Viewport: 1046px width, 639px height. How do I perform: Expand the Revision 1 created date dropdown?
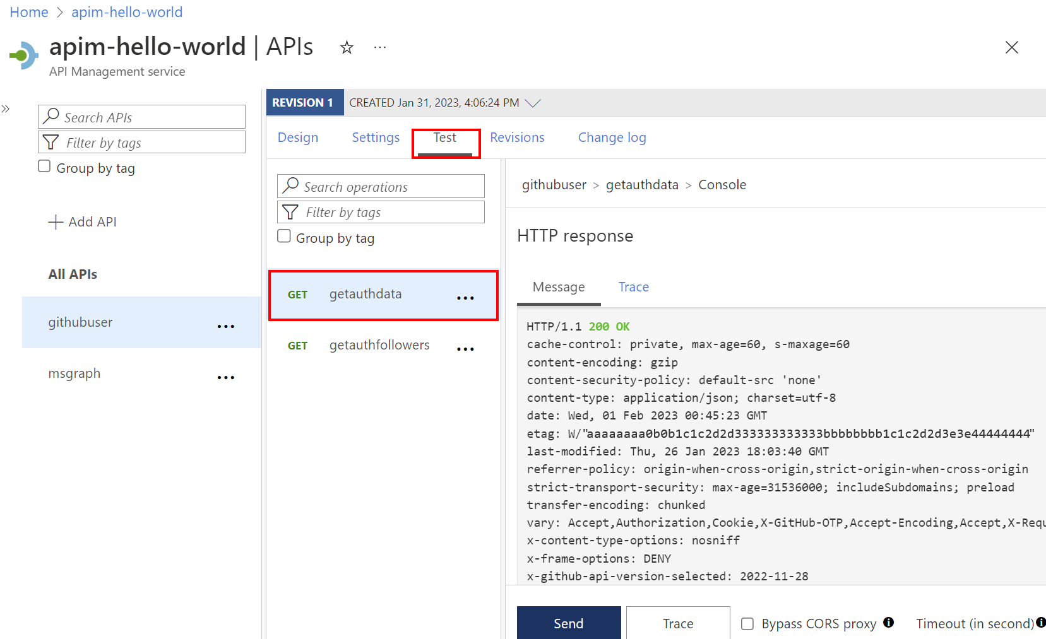point(533,103)
